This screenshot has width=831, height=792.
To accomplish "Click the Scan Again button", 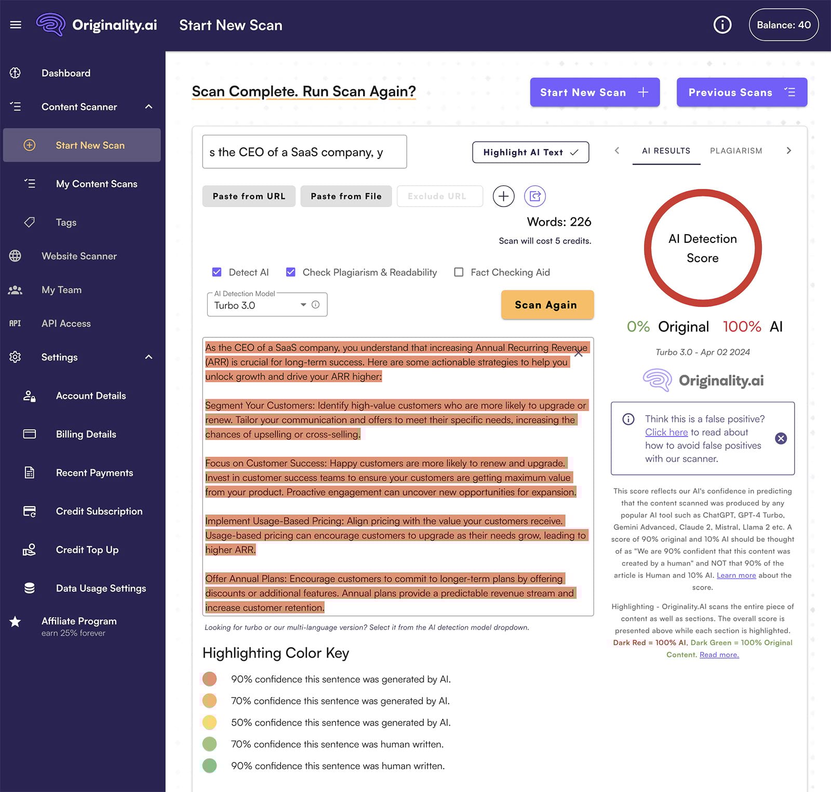I will pyautogui.click(x=547, y=305).
